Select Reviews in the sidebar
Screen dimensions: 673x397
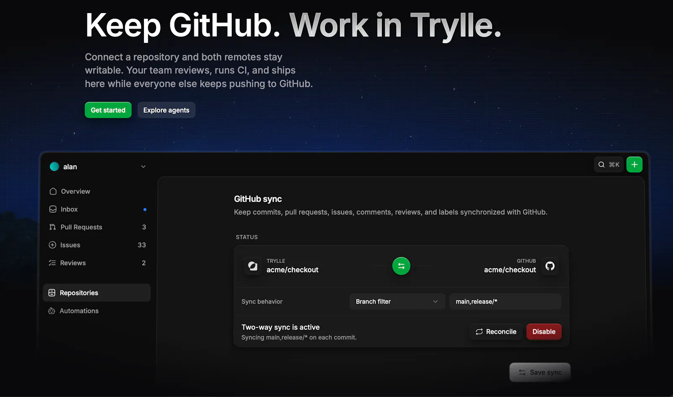click(97, 263)
